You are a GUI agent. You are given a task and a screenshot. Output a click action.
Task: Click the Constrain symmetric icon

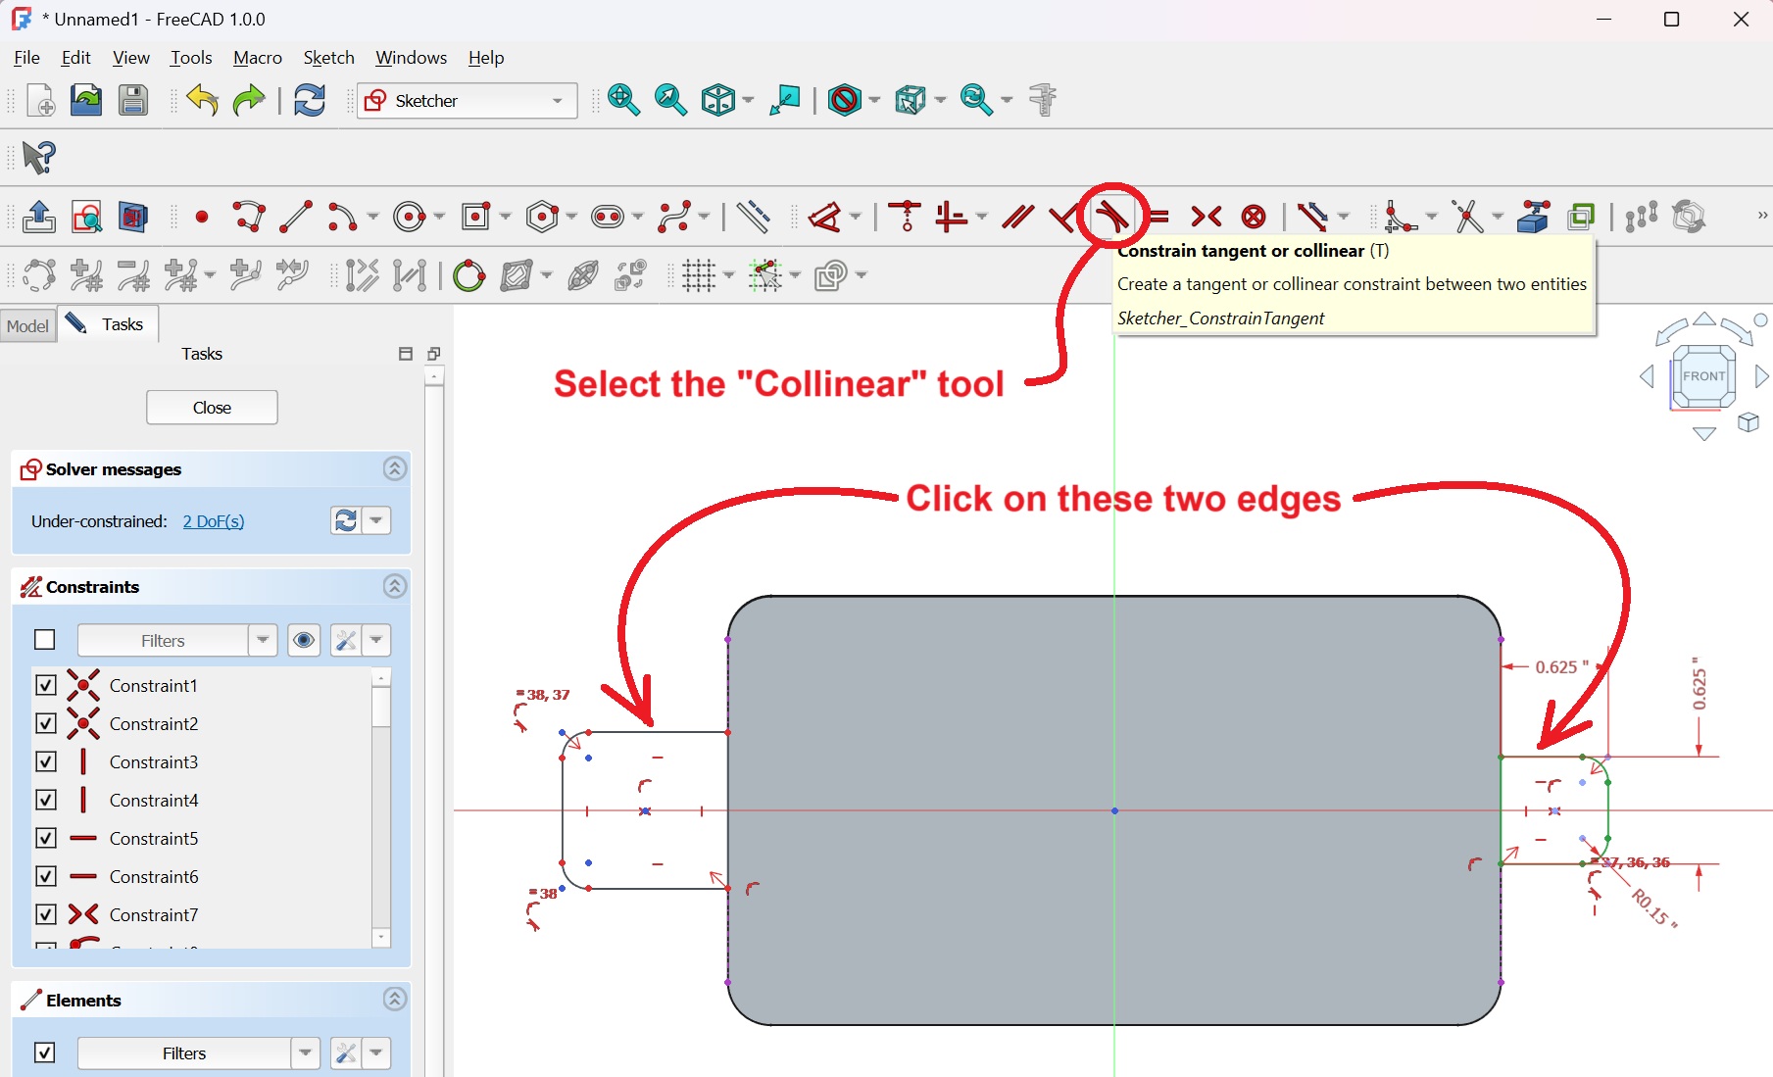point(1206,217)
